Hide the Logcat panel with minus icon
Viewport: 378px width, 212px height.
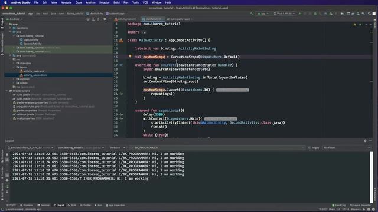370,141
